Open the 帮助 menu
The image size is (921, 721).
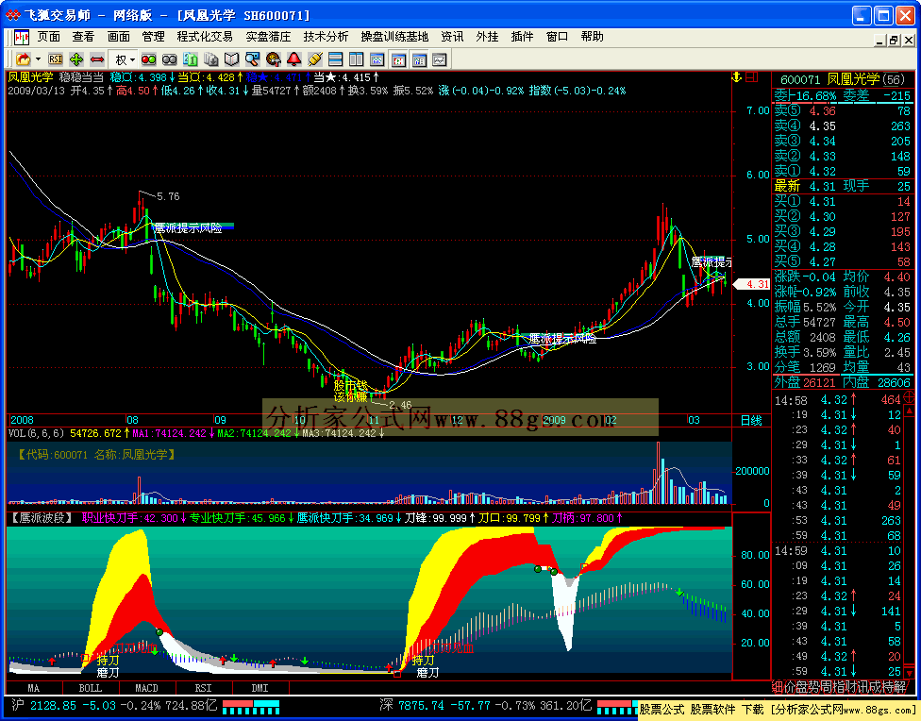point(592,37)
